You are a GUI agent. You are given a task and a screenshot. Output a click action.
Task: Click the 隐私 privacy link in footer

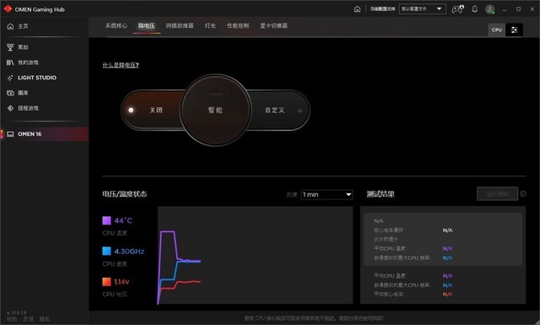(x=45, y=319)
